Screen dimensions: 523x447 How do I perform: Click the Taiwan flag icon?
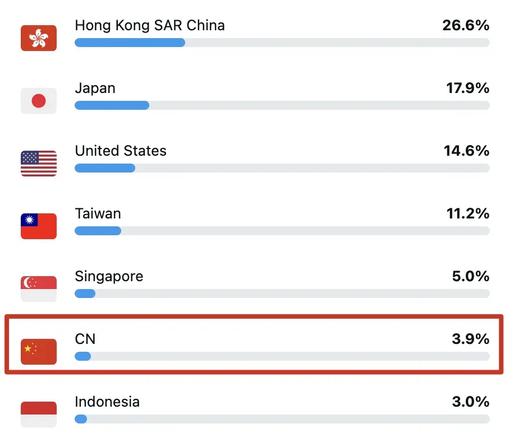[x=39, y=226]
